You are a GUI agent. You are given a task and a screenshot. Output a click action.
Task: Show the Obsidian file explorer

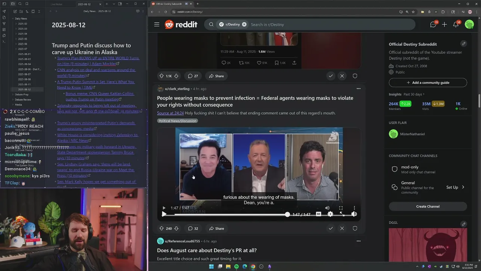pyautogui.click(x=13, y=4)
